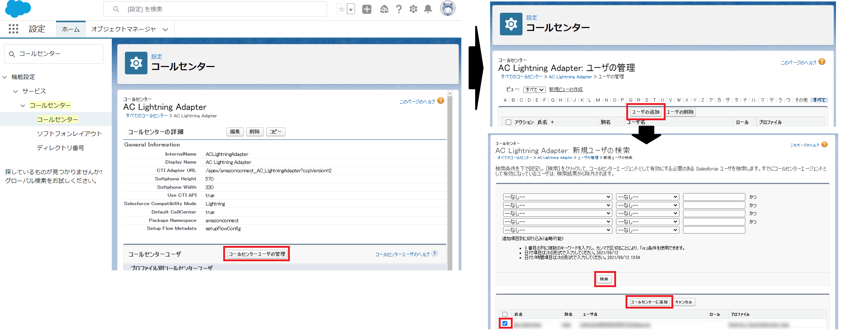This screenshot has width=844, height=333.
Task: Click first row value input in search criteria
Action: click(714, 197)
